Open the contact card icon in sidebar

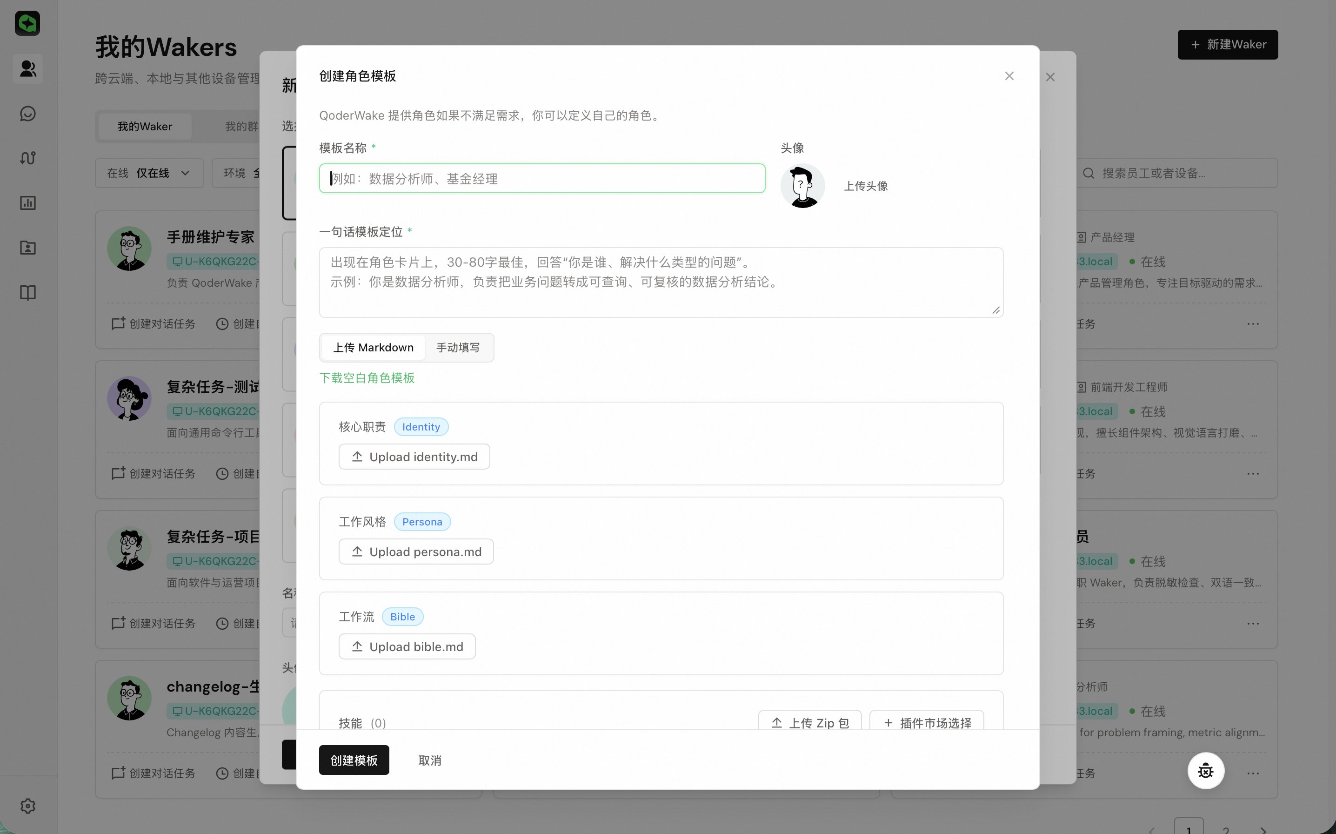click(27, 248)
